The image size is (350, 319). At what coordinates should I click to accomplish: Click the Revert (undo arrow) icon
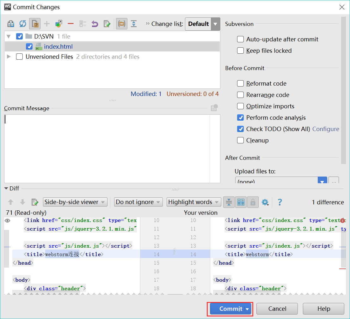tap(95, 24)
